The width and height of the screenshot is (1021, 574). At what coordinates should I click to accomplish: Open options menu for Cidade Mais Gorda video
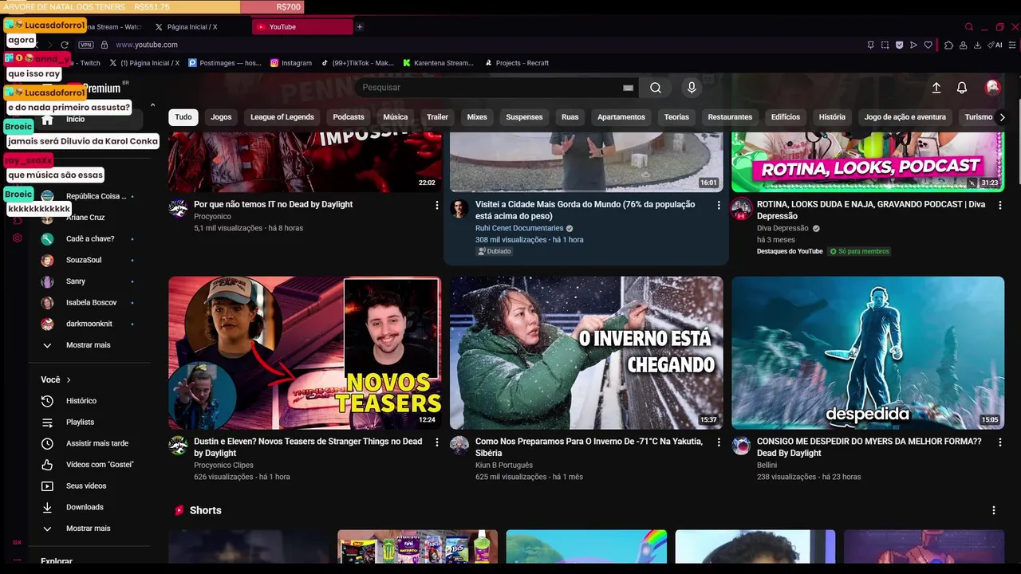tap(718, 205)
